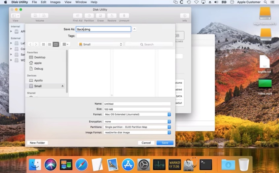Open the Images menu
The image size is (279, 173).
coord(55,2)
